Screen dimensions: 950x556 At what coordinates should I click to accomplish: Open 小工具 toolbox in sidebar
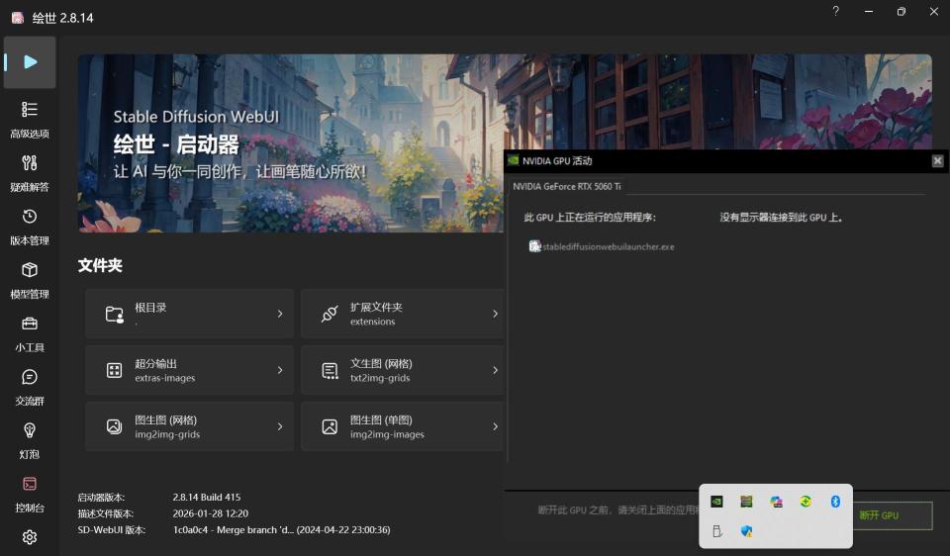pos(30,333)
